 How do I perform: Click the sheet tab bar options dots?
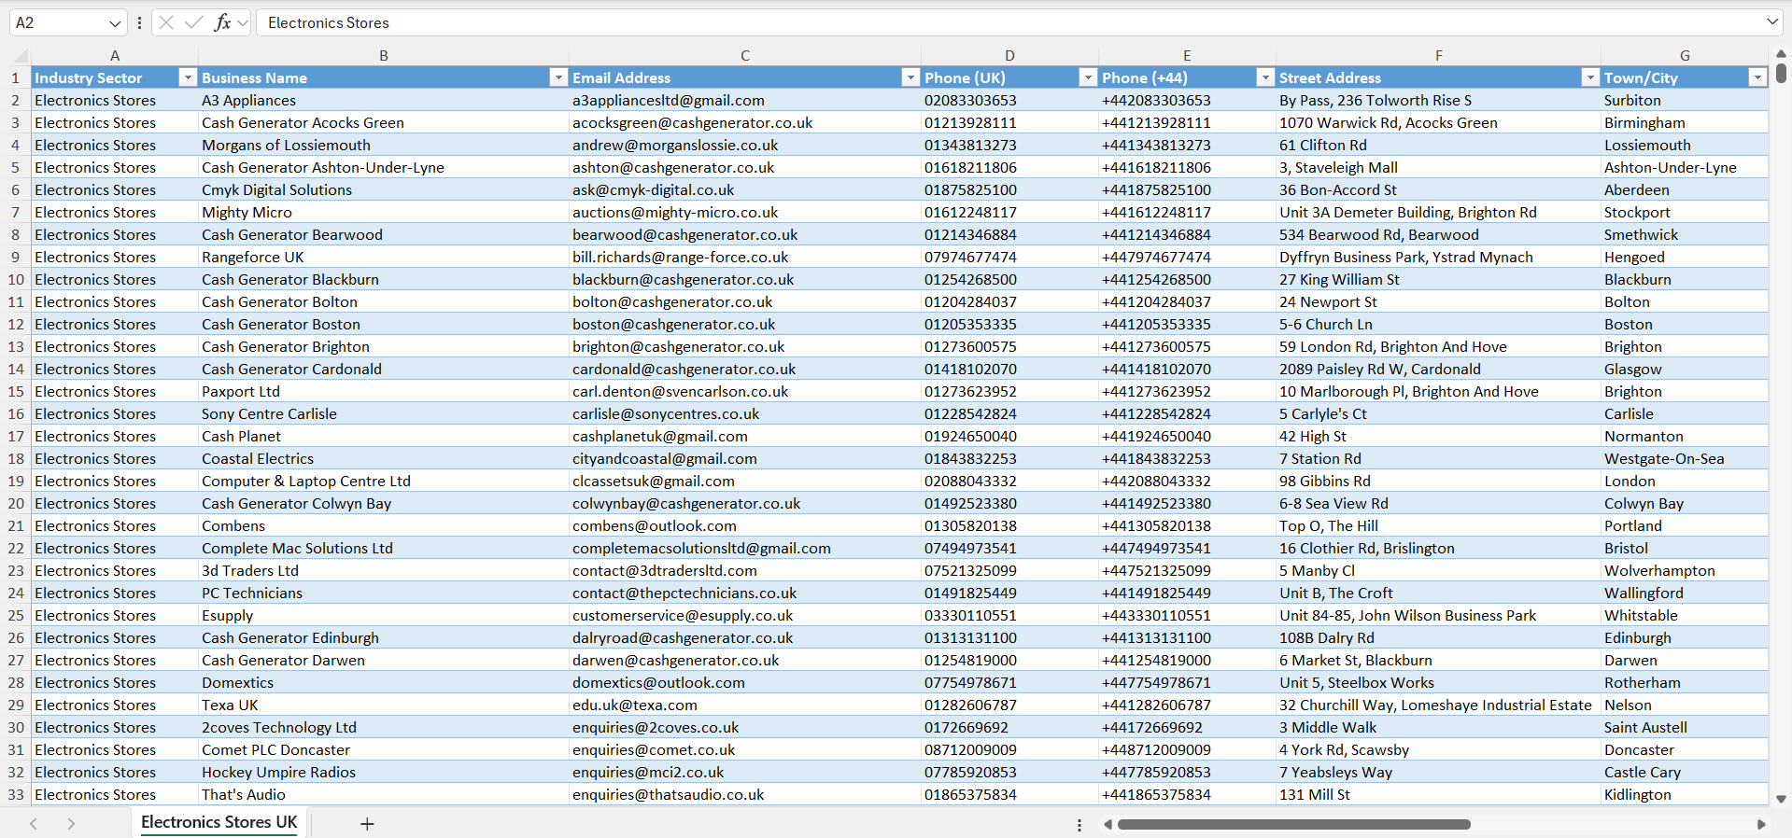[1079, 825]
